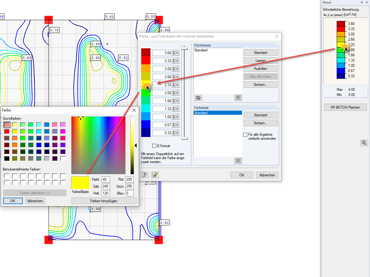
Task: Click the 0.52 isoline label in drawing
Action: click(123, 58)
